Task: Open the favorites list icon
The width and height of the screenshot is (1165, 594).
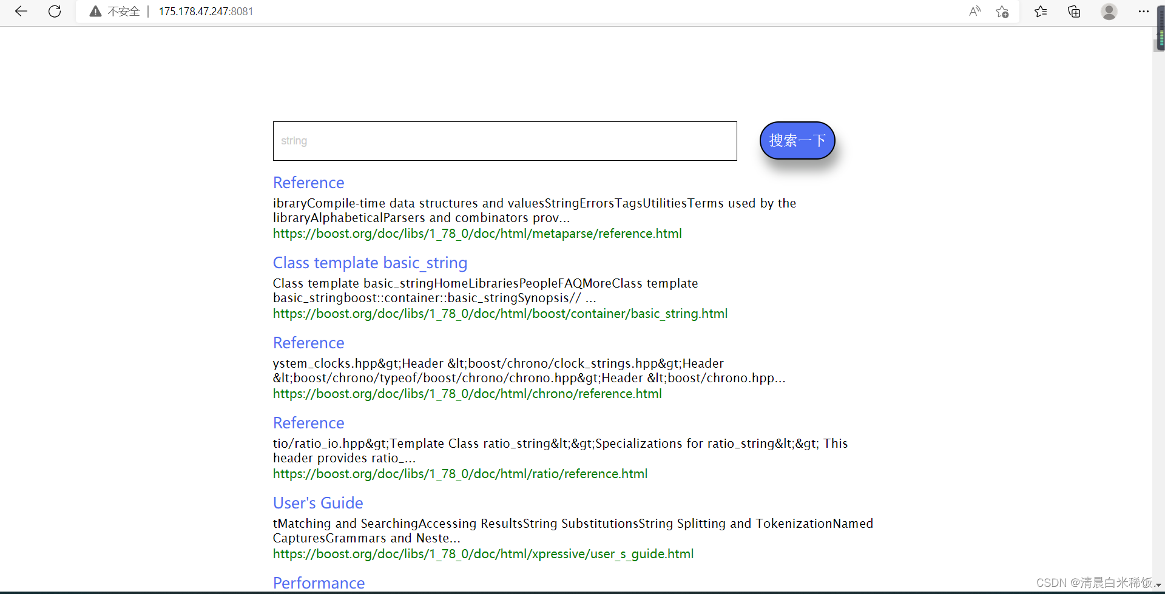Action: pyautogui.click(x=1041, y=12)
